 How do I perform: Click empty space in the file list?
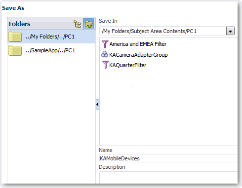[168, 107]
